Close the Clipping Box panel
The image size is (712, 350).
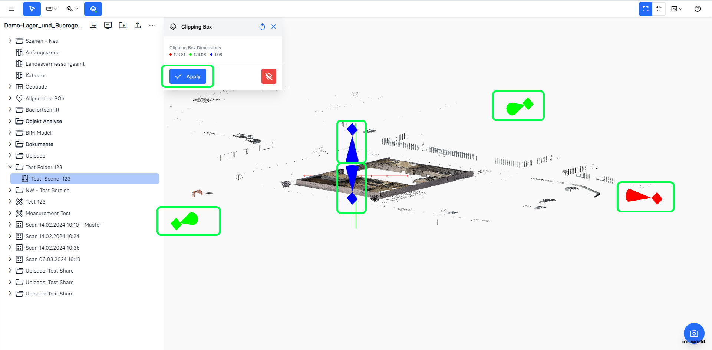tap(274, 27)
